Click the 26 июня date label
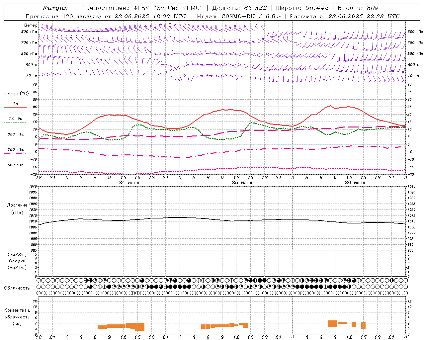Screen dimensions: 425x340 click(x=355, y=183)
